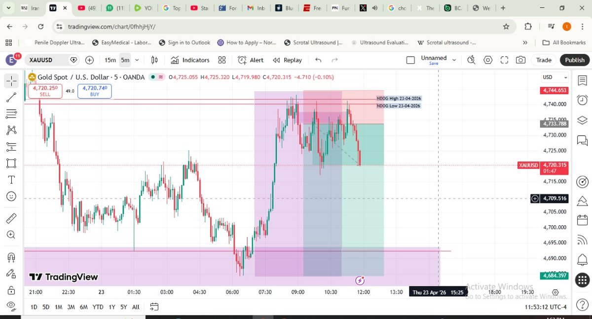The height and width of the screenshot is (319, 592).
Task: Add symbol to compare with plus icon
Action: pyautogui.click(x=89, y=60)
